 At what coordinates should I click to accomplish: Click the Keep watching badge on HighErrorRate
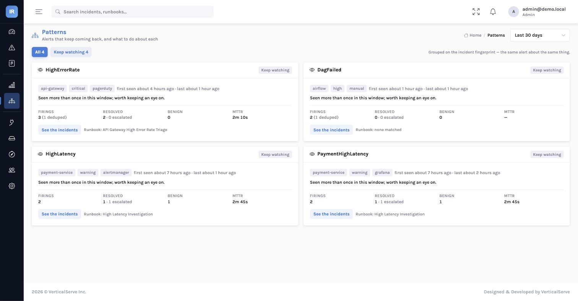pyautogui.click(x=275, y=70)
